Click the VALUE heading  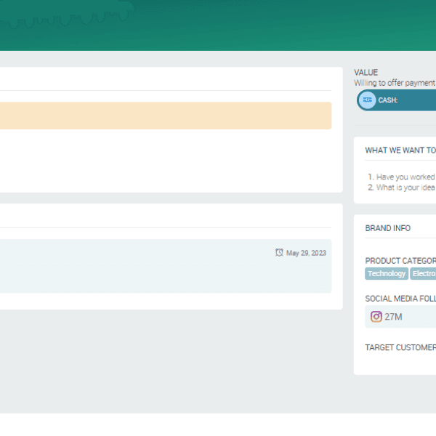(366, 73)
